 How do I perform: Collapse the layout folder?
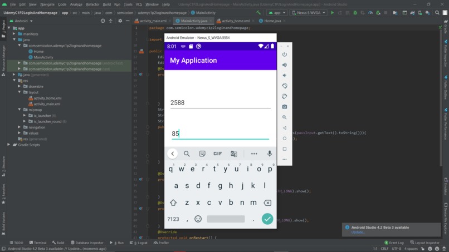coord(19,92)
